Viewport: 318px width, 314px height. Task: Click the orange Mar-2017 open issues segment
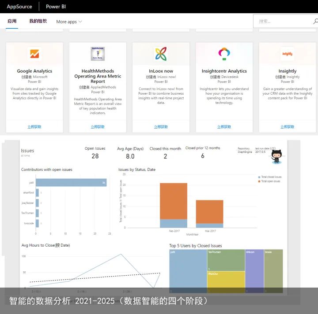(209, 212)
